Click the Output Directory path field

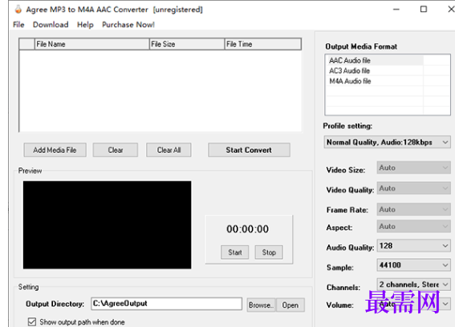click(166, 304)
